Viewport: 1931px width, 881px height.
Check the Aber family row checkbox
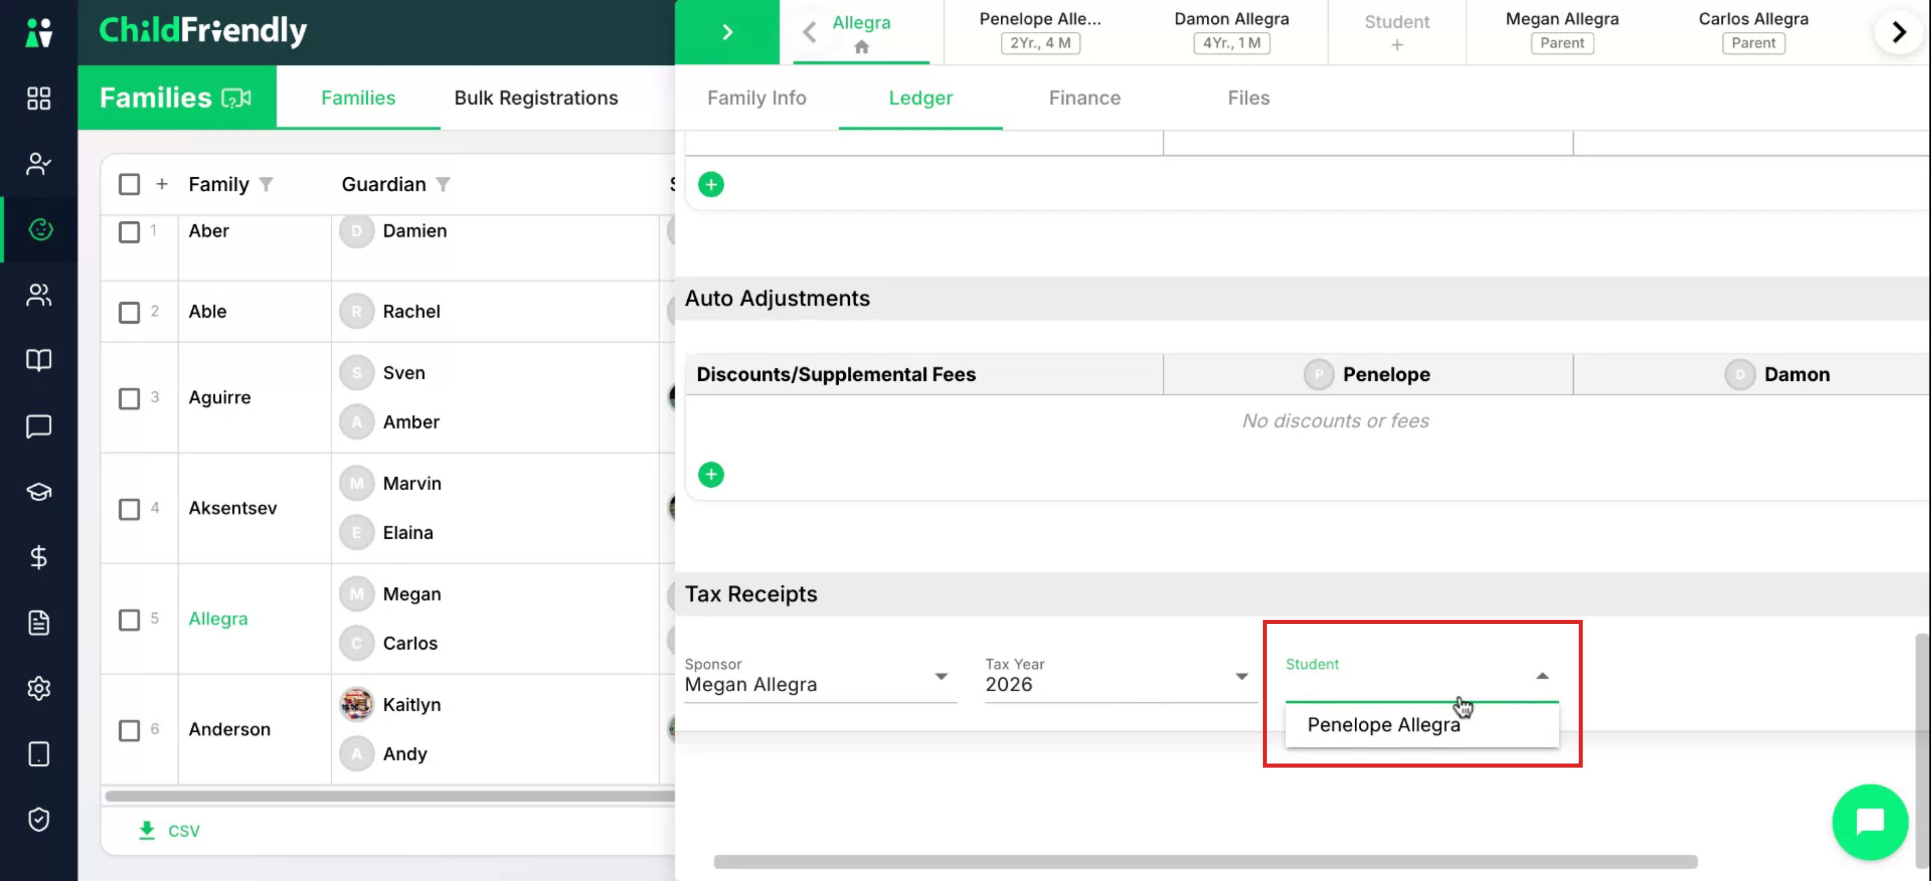pos(129,231)
